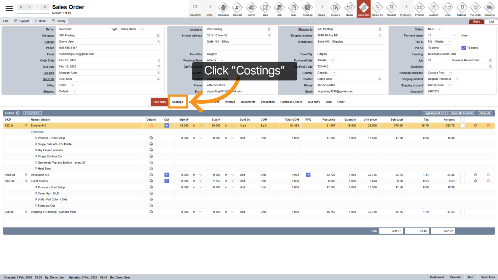Click the Generate Dockets button

(x=462, y=113)
